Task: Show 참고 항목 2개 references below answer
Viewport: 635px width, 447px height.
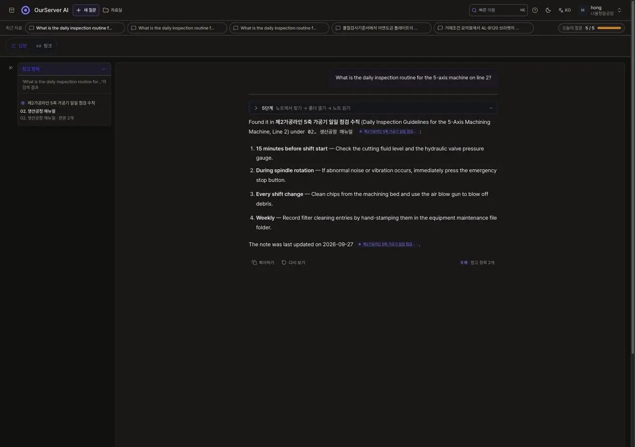Action: pos(477,263)
